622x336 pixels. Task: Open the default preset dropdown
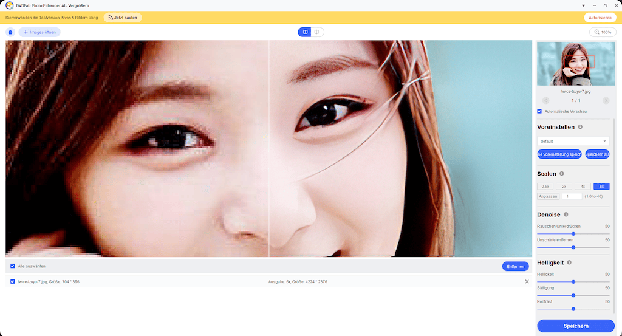coord(573,141)
